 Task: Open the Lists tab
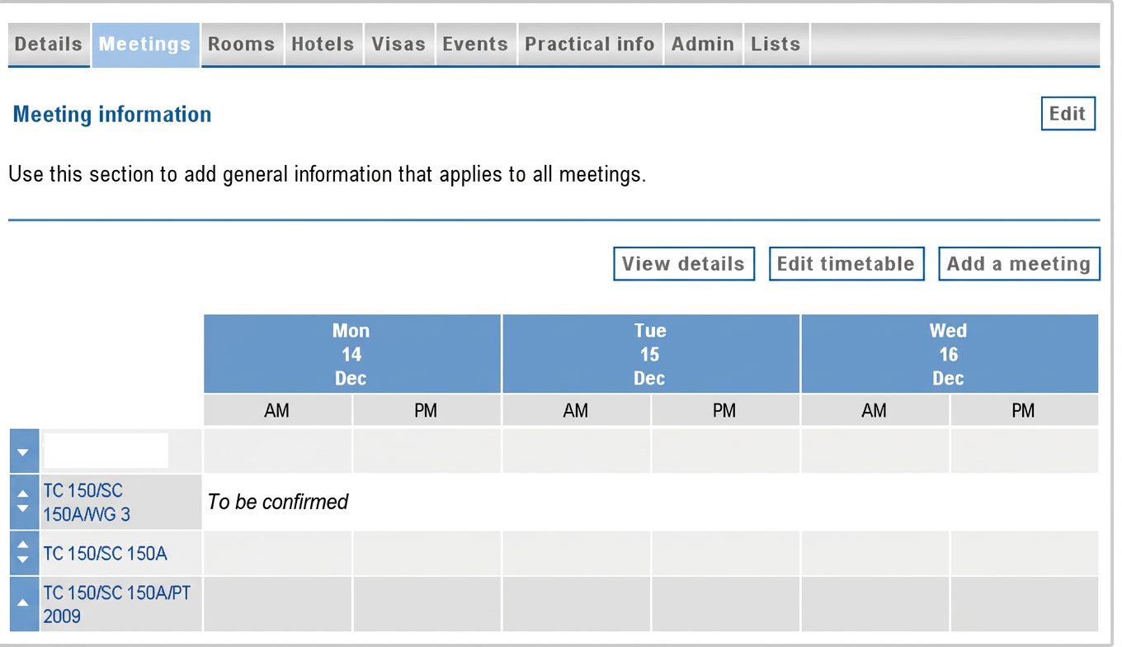point(775,45)
